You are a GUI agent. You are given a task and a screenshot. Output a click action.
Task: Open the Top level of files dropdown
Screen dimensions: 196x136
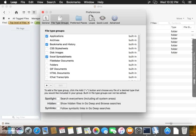(x=19, y=23)
